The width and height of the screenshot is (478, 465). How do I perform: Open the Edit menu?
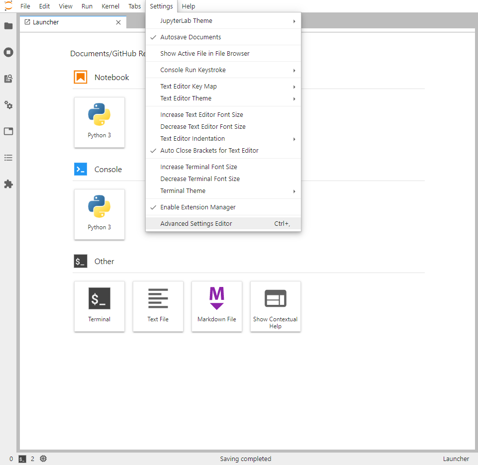[44, 6]
